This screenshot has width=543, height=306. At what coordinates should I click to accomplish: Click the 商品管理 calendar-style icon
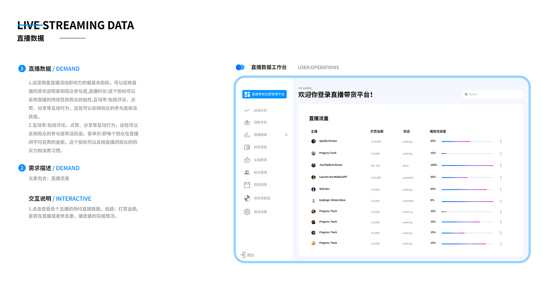pyautogui.click(x=247, y=184)
